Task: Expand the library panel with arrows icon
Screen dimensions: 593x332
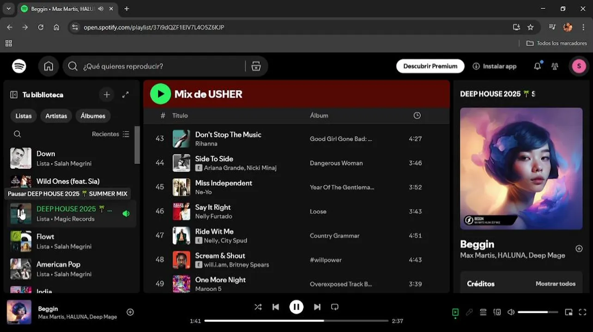Action: pyautogui.click(x=125, y=95)
